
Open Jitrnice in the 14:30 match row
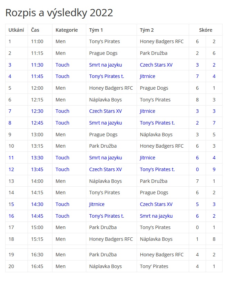(x=97, y=204)
